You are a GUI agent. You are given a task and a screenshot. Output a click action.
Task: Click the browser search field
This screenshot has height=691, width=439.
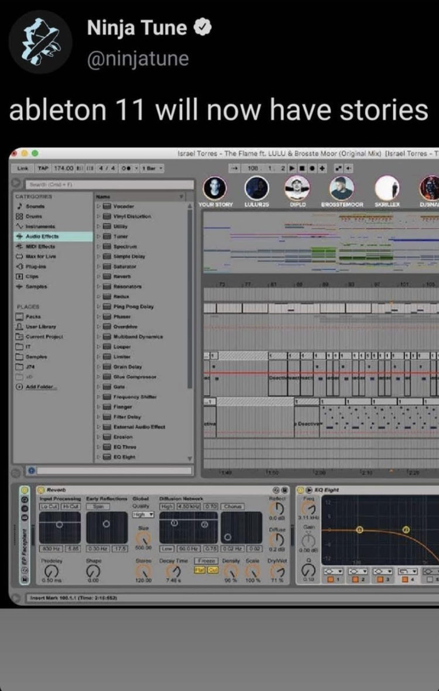(100, 185)
